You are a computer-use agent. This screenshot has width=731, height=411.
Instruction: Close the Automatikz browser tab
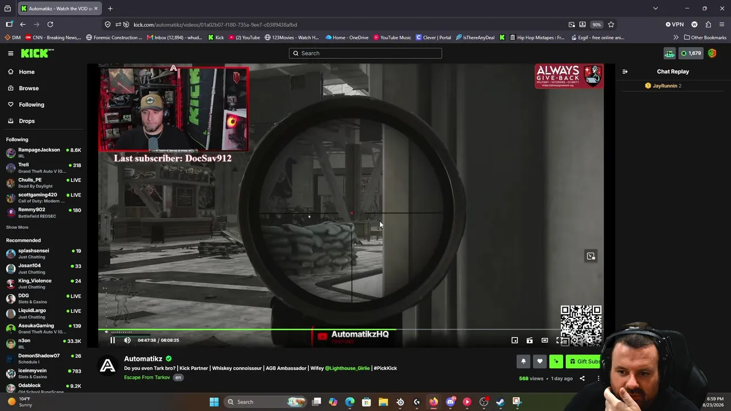coord(96,9)
